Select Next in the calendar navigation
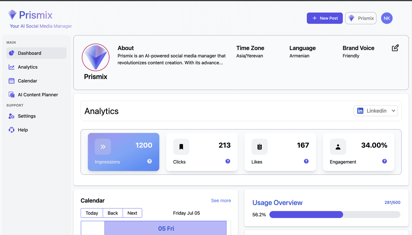 [x=132, y=213]
